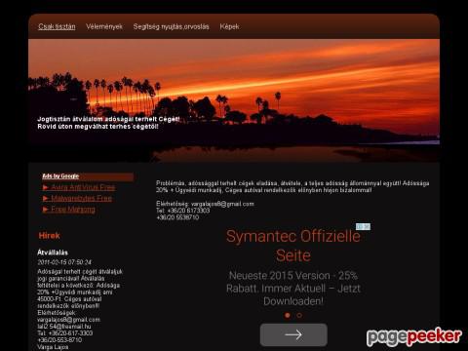Viewport: 468px width, 351px height.
Task: Select the second ad carousel dot
Action: tap(299, 315)
